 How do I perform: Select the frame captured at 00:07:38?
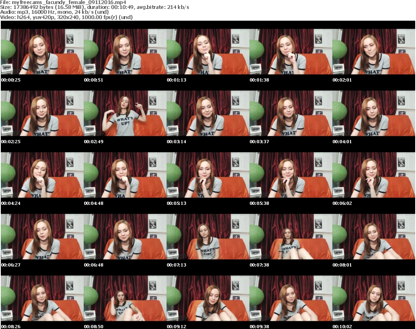[x=291, y=237]
